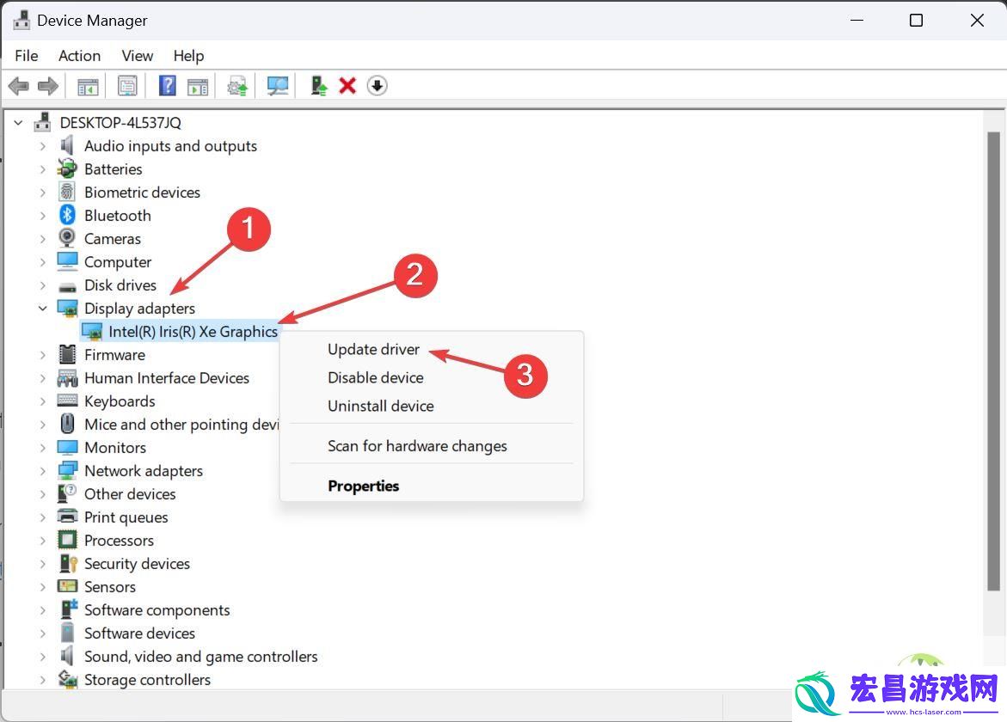Select the Other devices label
Viewport: 1007px width, 722px height.
130,493
